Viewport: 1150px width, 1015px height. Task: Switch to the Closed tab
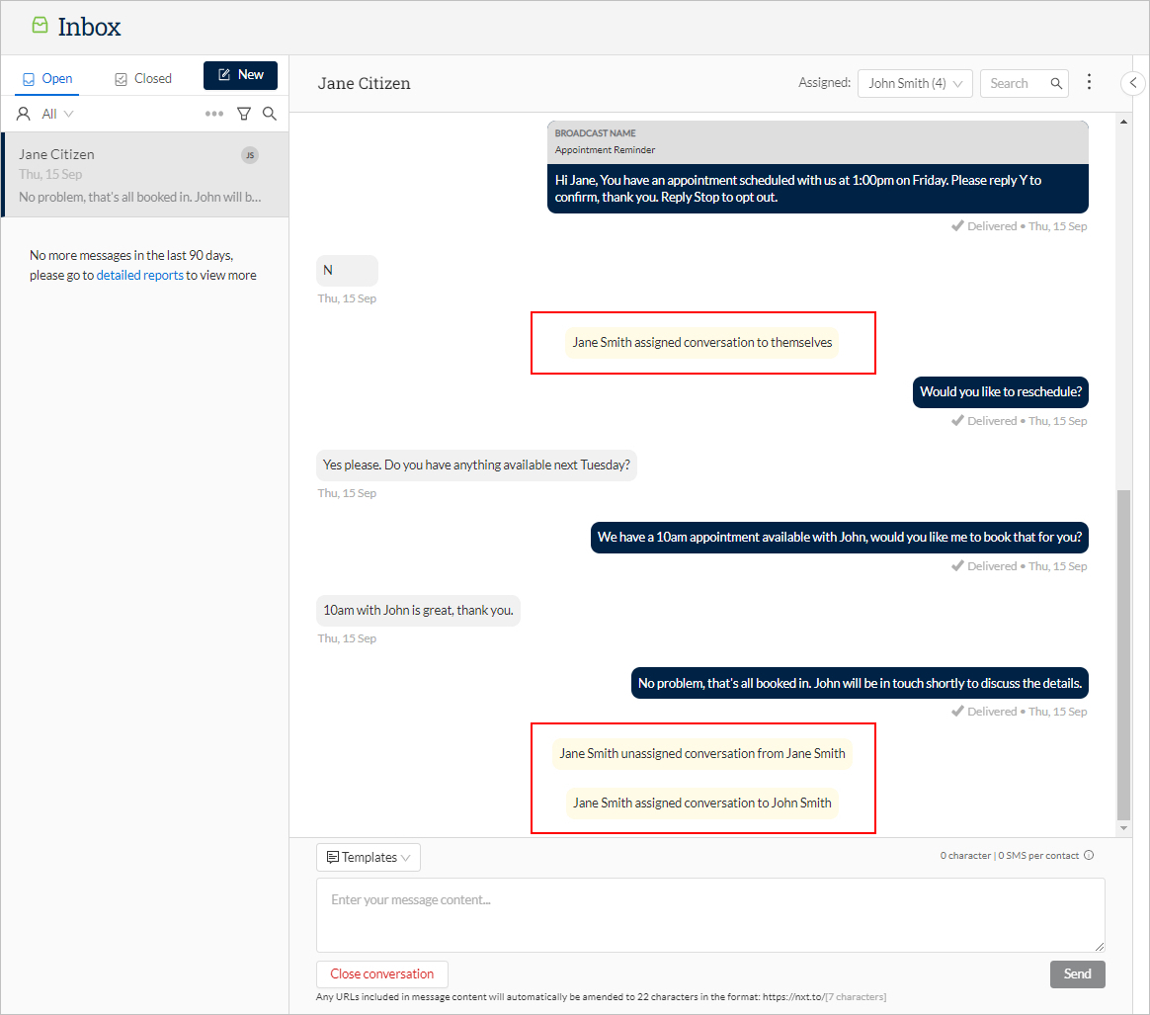(x=141, y=76)
